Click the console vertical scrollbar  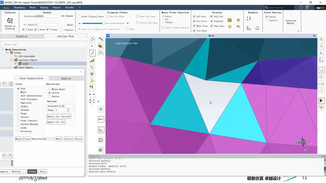[x=325, y=167]
